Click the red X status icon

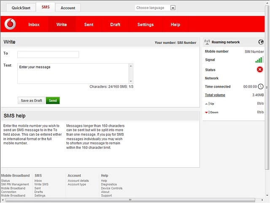point(260,69)
